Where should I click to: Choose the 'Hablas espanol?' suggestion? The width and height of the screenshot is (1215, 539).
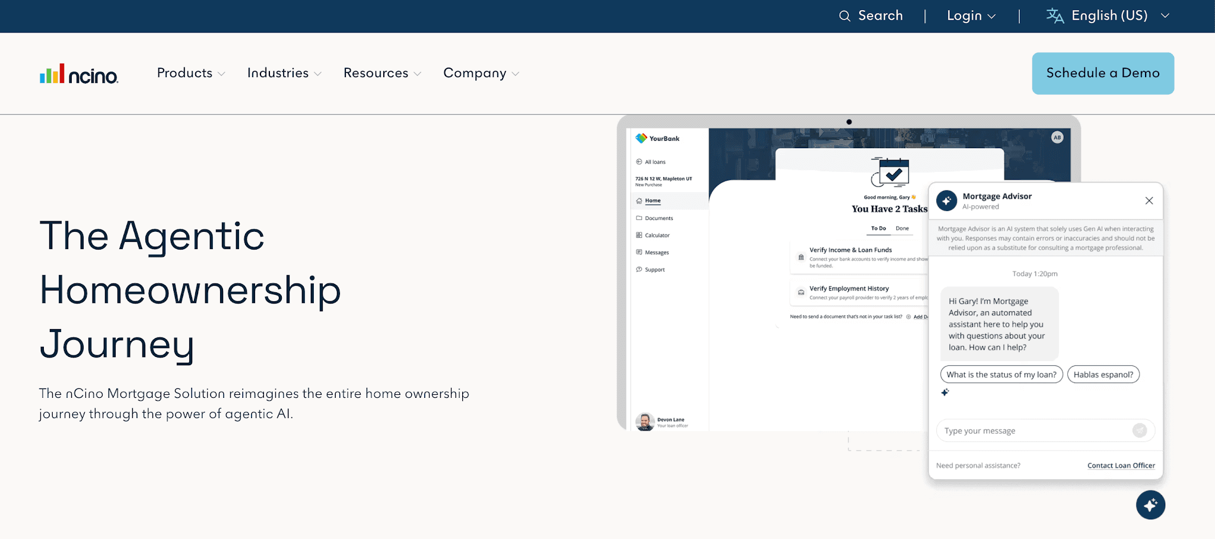[x=1103, y=375]
